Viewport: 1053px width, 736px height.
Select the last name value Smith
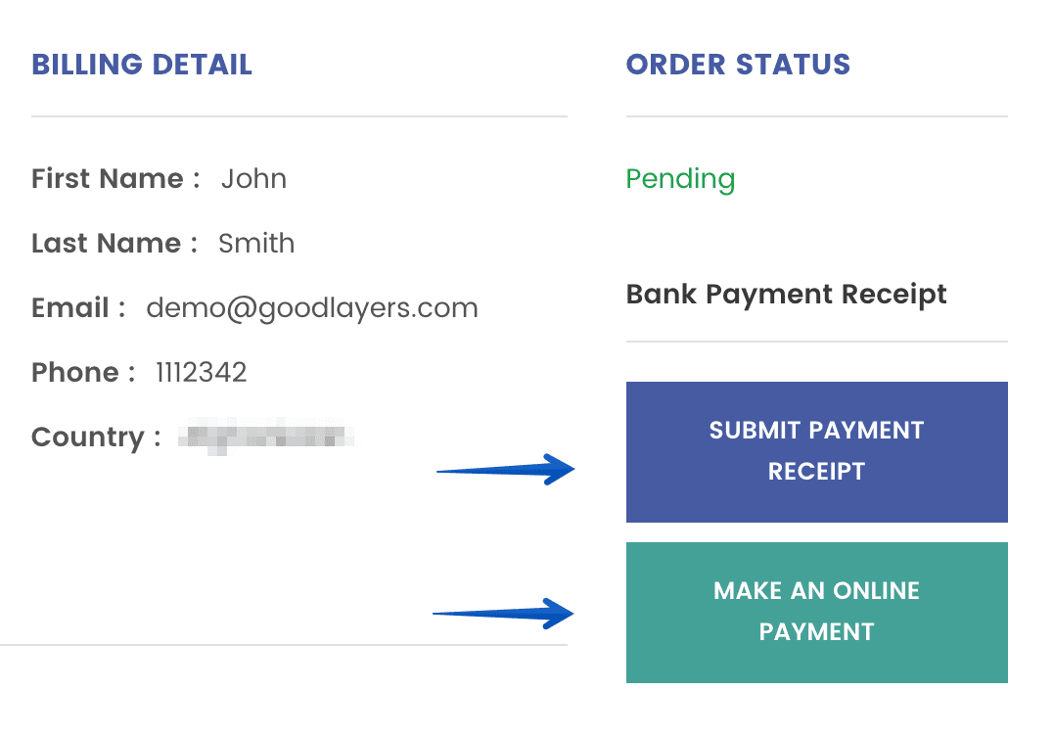click(256, 244)
